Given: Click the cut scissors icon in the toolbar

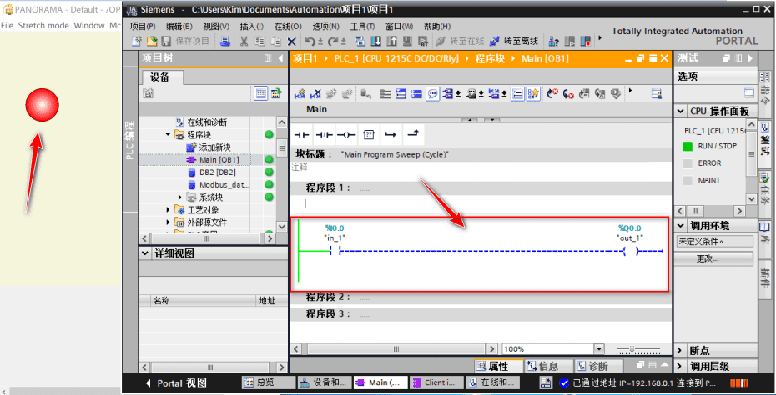Looking at the screenshot, I should click(x=244, y=41).
